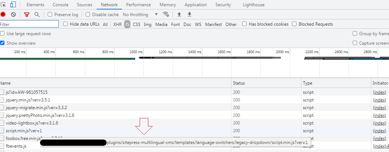Viewport: 389px width, 152px height.
Task: Select the inspect element cursor icon
Action: pyautogui.click(x=3, y=4)
